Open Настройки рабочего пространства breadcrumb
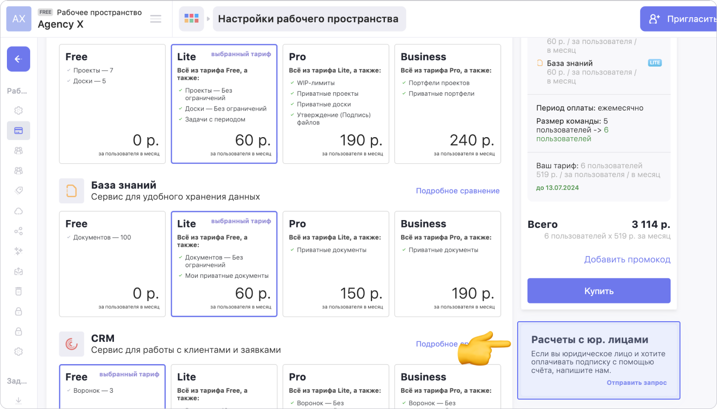717x409 pixels. 308,19
